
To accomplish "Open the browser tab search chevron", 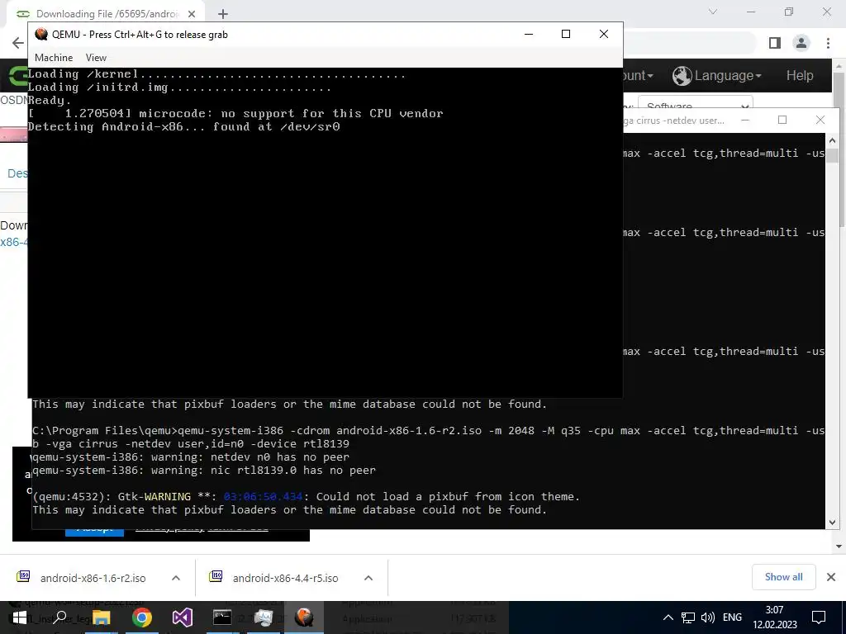I will [713, 12].
